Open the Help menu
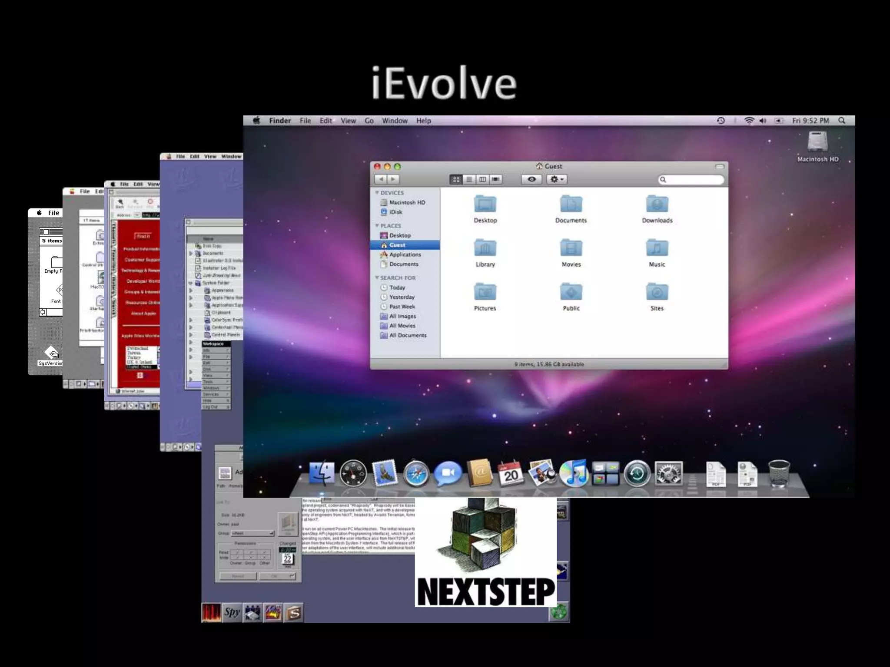 [423, 121]
